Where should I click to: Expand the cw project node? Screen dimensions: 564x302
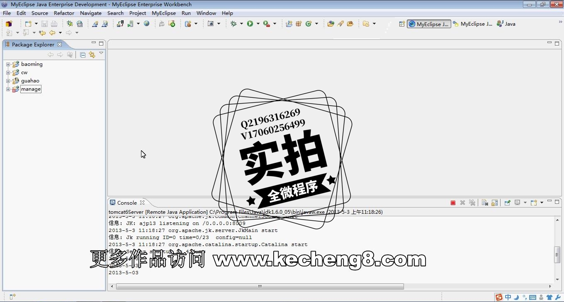point(8,72)
